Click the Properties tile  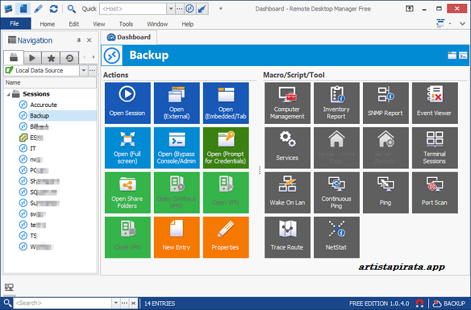click(x=226, y=237)
